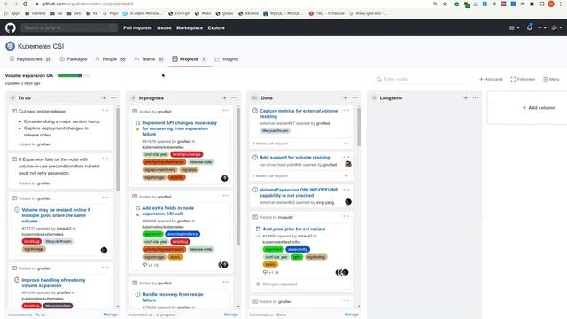Expand linked pull request under Capture metrics
Viewport: 567px width, 319px height.
click(x=346, y=144)
